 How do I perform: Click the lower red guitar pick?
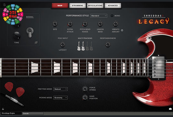click(x=20, y=92)
